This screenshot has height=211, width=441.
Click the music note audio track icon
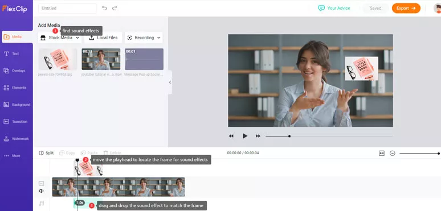[x=42, y=204]
